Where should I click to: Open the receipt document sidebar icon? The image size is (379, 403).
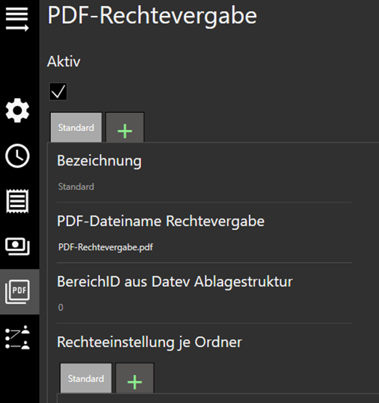point(17,201)
